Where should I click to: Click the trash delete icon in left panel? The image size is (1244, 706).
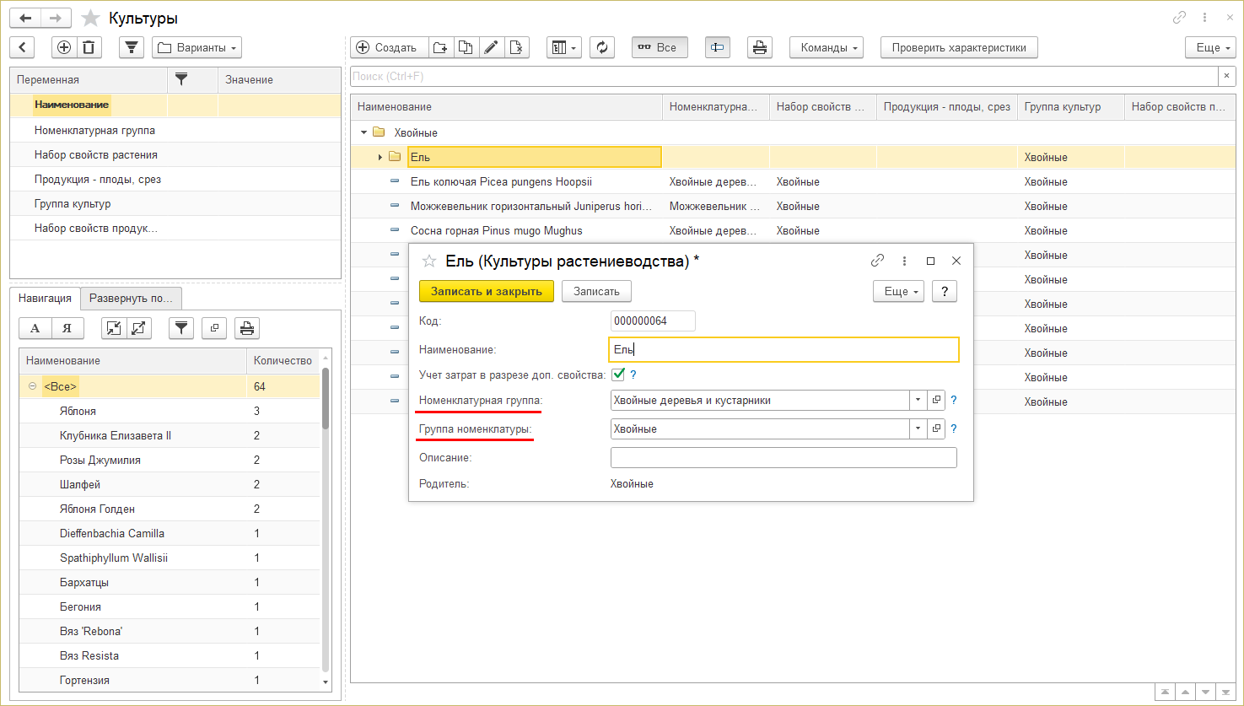[x=89, y=48]
